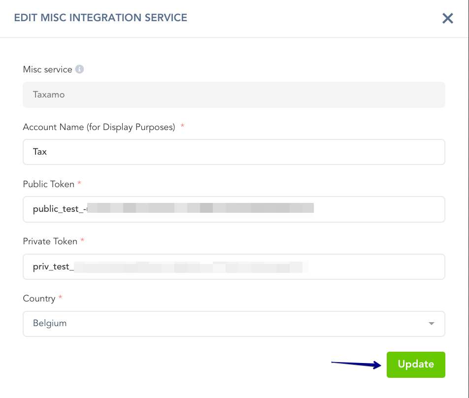Close the Edit Misc Integration Service dialog

pos(447,19)
